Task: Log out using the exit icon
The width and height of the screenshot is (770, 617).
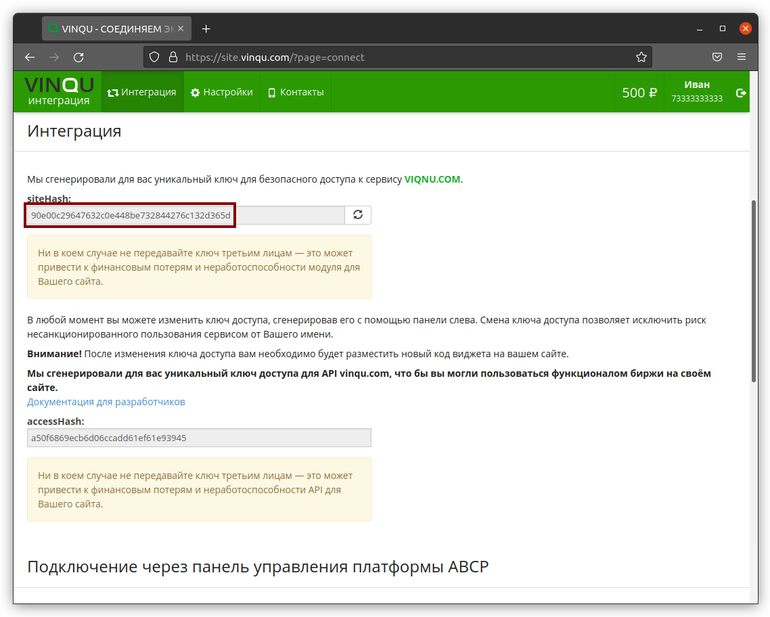Action: 741,93
